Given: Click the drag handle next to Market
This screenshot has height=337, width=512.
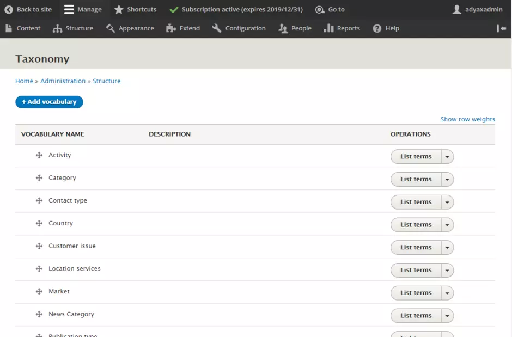Looking at the screenshot, I should [x=39, y=291].
